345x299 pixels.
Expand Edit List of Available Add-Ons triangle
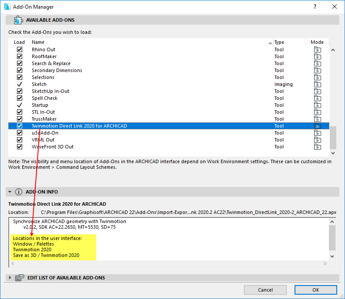(x=10, y=278)
